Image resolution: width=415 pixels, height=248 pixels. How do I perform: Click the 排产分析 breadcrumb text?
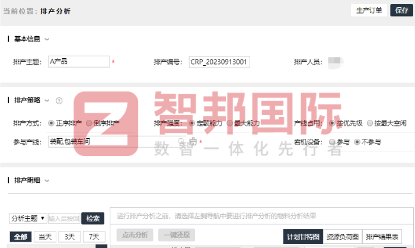click(x=55, y=11)
